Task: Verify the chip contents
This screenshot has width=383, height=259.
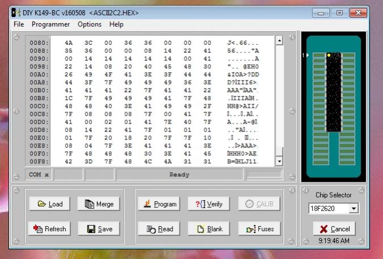Action: click(x=209, y=203)
